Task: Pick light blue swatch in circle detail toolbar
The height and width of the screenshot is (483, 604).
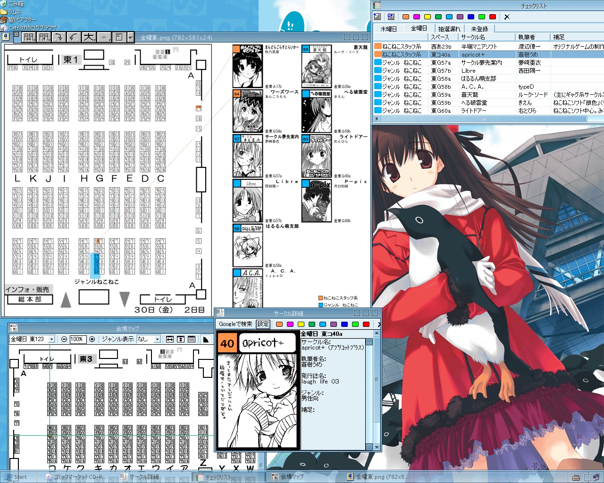Action: (x=323, y=325)
